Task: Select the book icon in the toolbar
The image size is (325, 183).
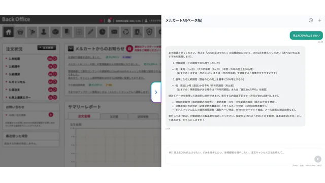Action: (67, 32)
